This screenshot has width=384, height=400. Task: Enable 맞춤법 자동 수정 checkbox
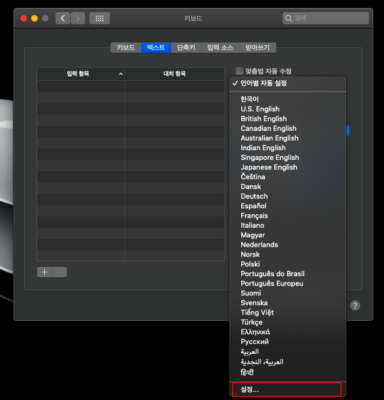point(240,71)
